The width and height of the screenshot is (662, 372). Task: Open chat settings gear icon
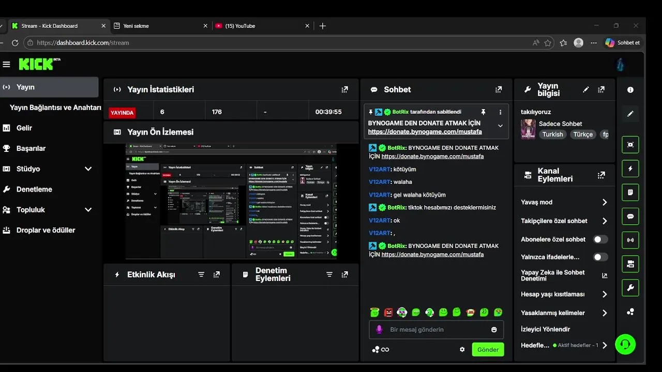click(462, 349)
